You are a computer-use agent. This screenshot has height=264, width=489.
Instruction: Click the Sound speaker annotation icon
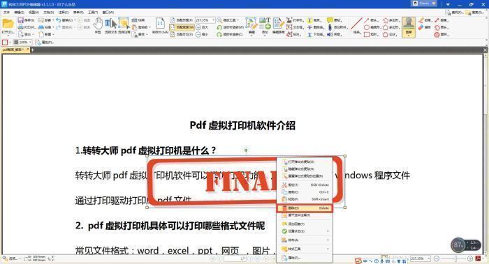(330, 35)
